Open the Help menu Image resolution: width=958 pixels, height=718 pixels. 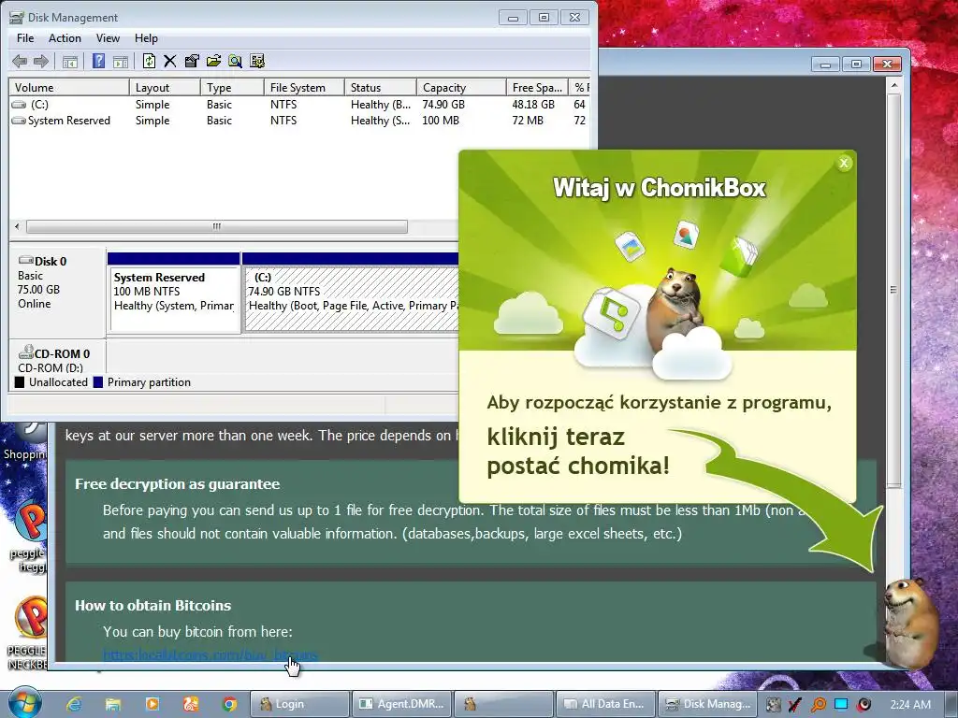pos(146,37)
